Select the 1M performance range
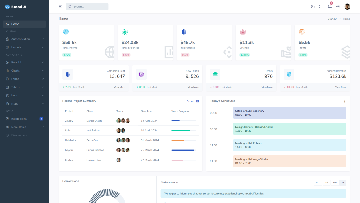Image resolution: width=360 pixels, height=203 pixels. pyautogui.click(x=327, y=183)
